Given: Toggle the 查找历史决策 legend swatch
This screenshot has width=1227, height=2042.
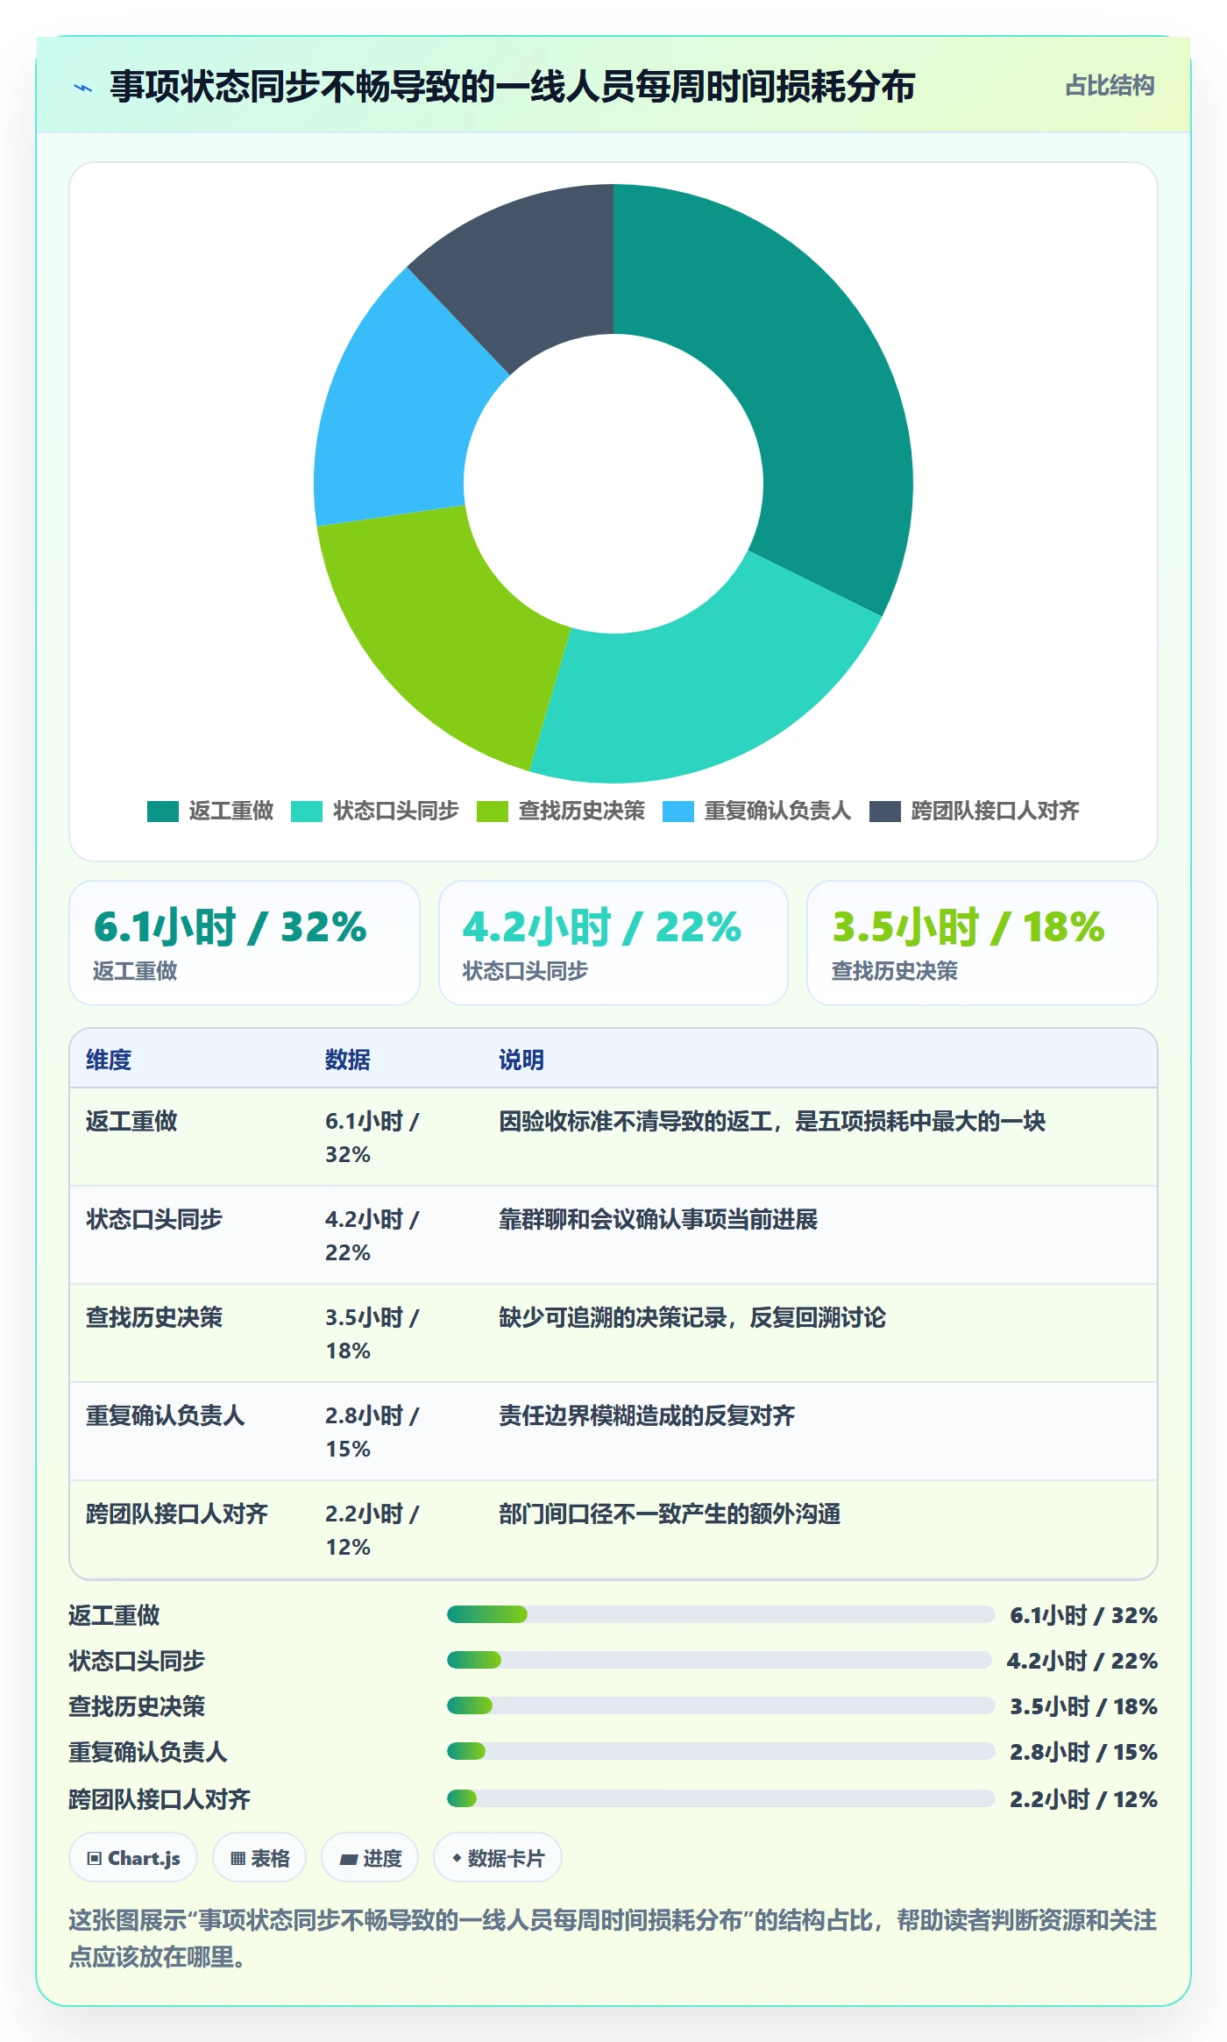Looking at the screenshot, I should [x=493, y=812].
